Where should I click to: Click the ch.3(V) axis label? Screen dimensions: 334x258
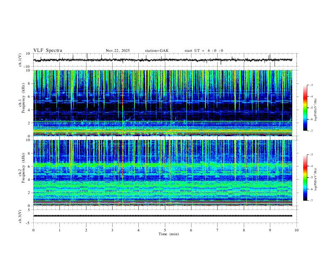pos(20,216)
